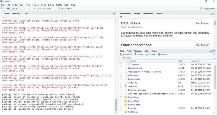Maximize the Files pane

click(214, 51)
